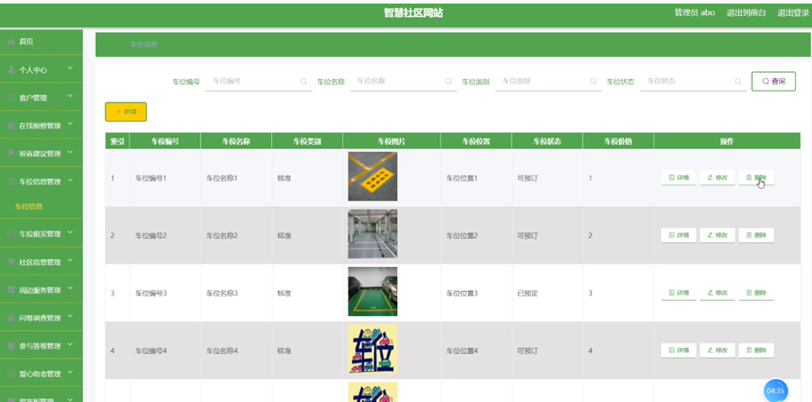Click the icon beside 周边服务管理
This screenshot has height=402, width=812.
click(x=11, y=290)
